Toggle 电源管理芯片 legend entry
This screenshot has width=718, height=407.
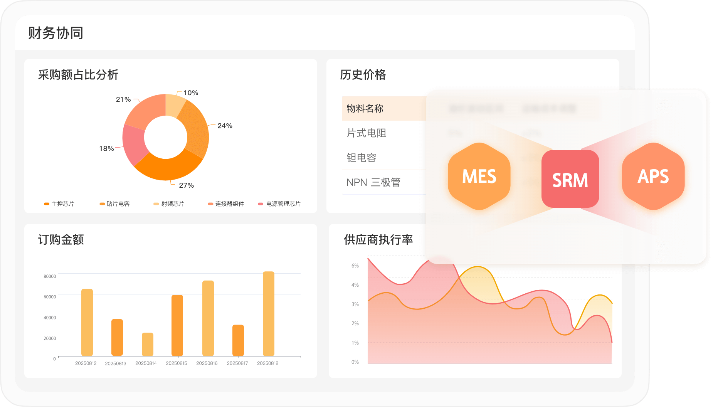[x=279, y=204]
